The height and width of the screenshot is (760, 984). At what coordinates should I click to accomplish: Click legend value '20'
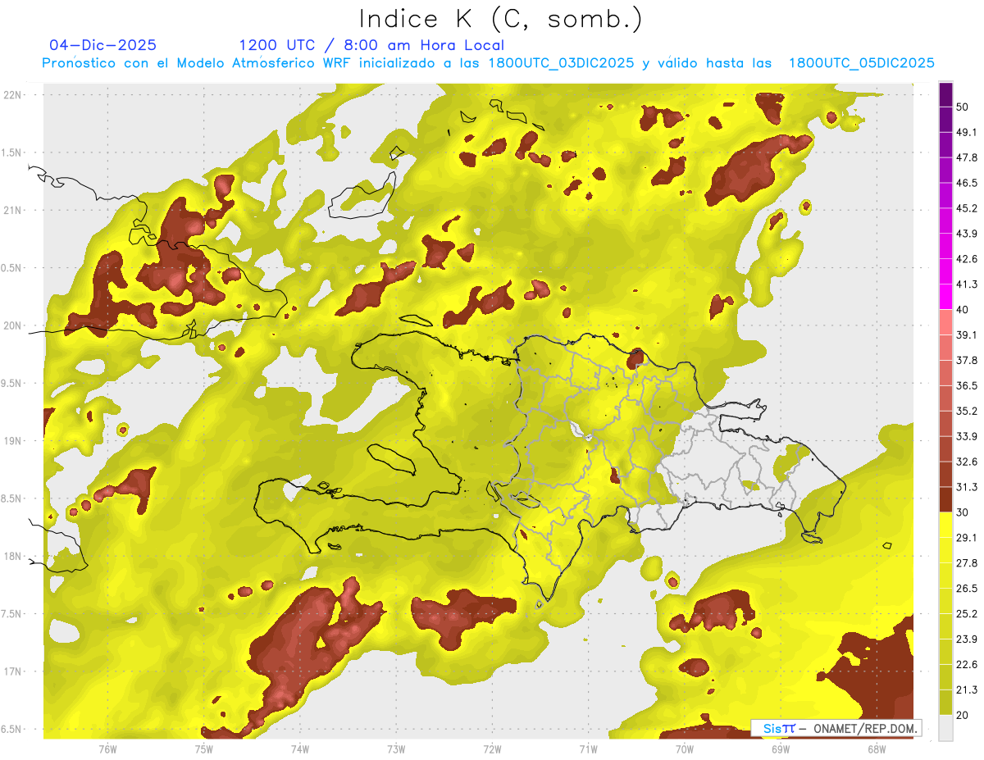(x=963, y=716)
